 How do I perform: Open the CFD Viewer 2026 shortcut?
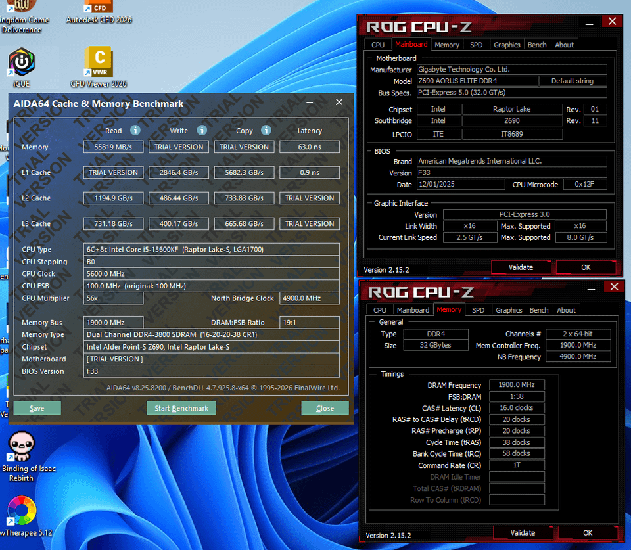[x=99, y=66]
